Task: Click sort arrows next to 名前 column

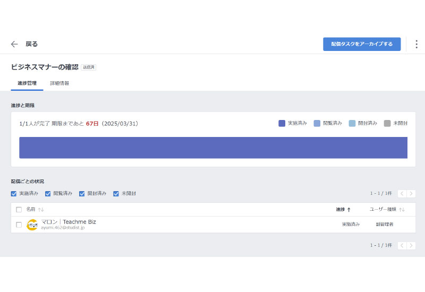Action: 41,210
